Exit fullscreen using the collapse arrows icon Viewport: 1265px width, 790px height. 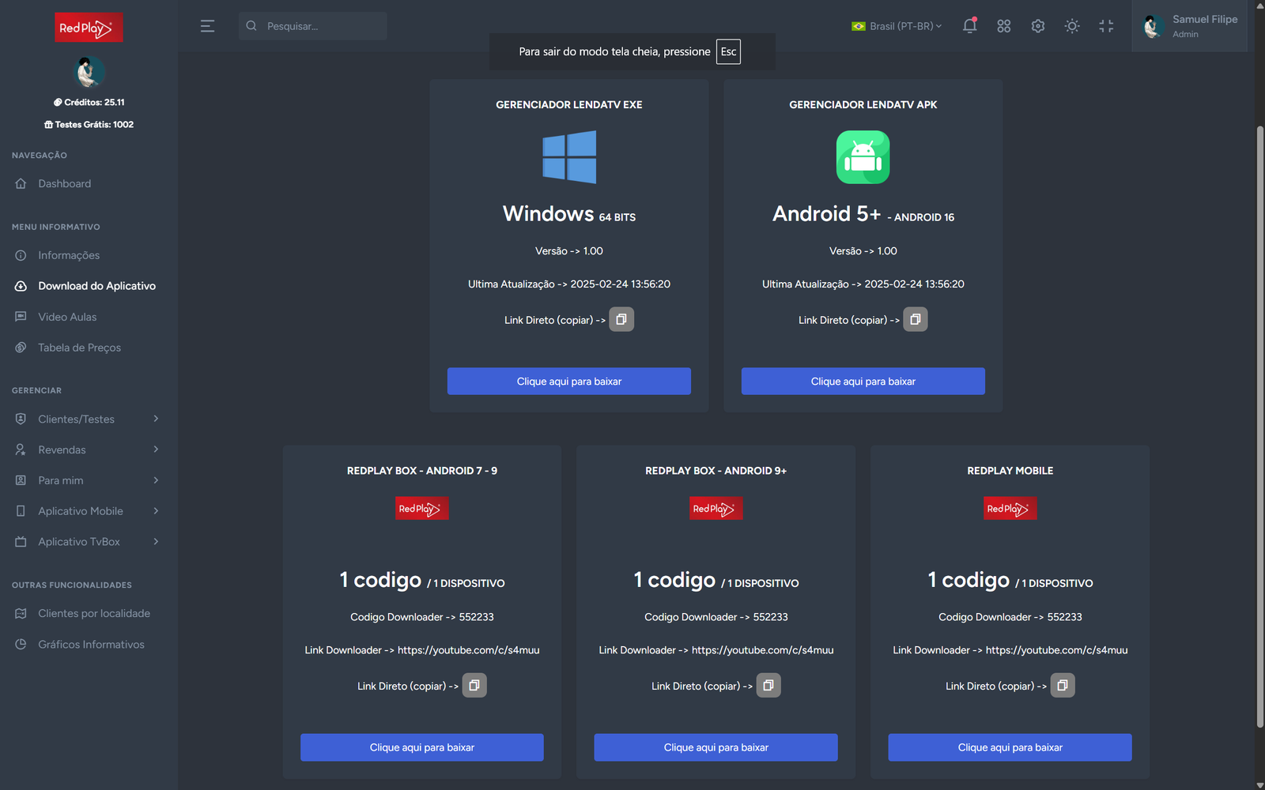pos(1106,26)
